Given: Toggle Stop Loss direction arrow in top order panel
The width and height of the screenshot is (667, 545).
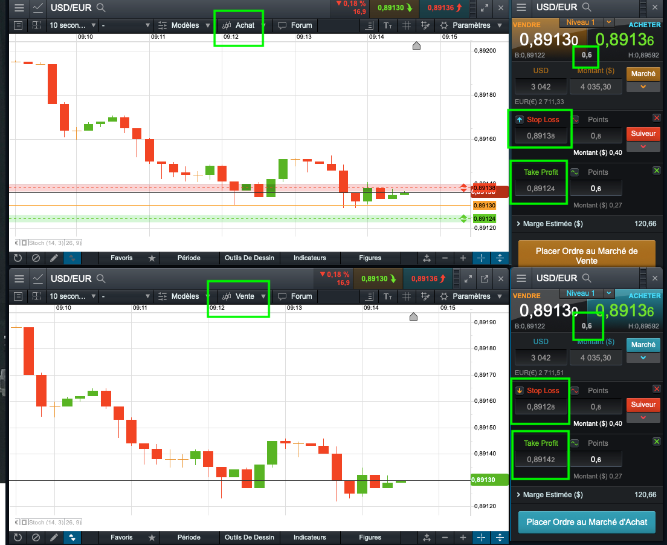Looking at the screenshot, I should [x=520, y=120].
